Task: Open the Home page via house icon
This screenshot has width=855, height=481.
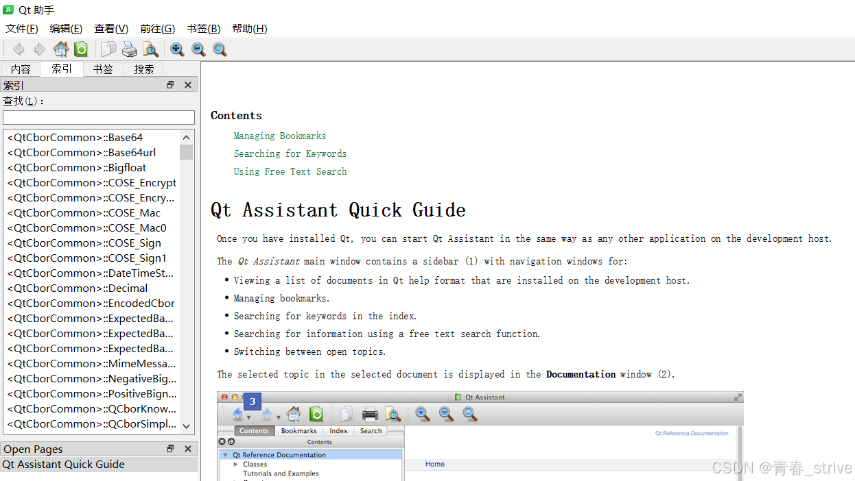Action: [60, 49]
